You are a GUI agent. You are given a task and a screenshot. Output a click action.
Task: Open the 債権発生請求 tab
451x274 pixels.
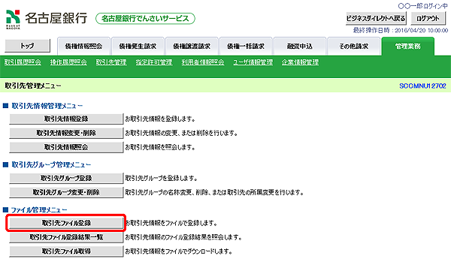[x=138, y=47]
